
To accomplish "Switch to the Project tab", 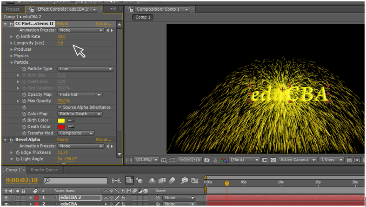I will (x=13, y=9).
